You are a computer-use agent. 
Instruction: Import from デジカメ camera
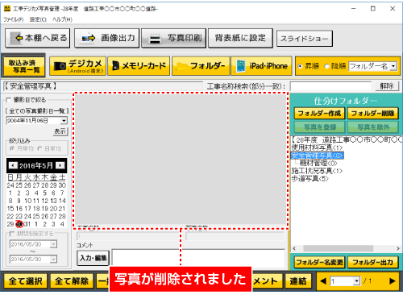tap(78, 66)
